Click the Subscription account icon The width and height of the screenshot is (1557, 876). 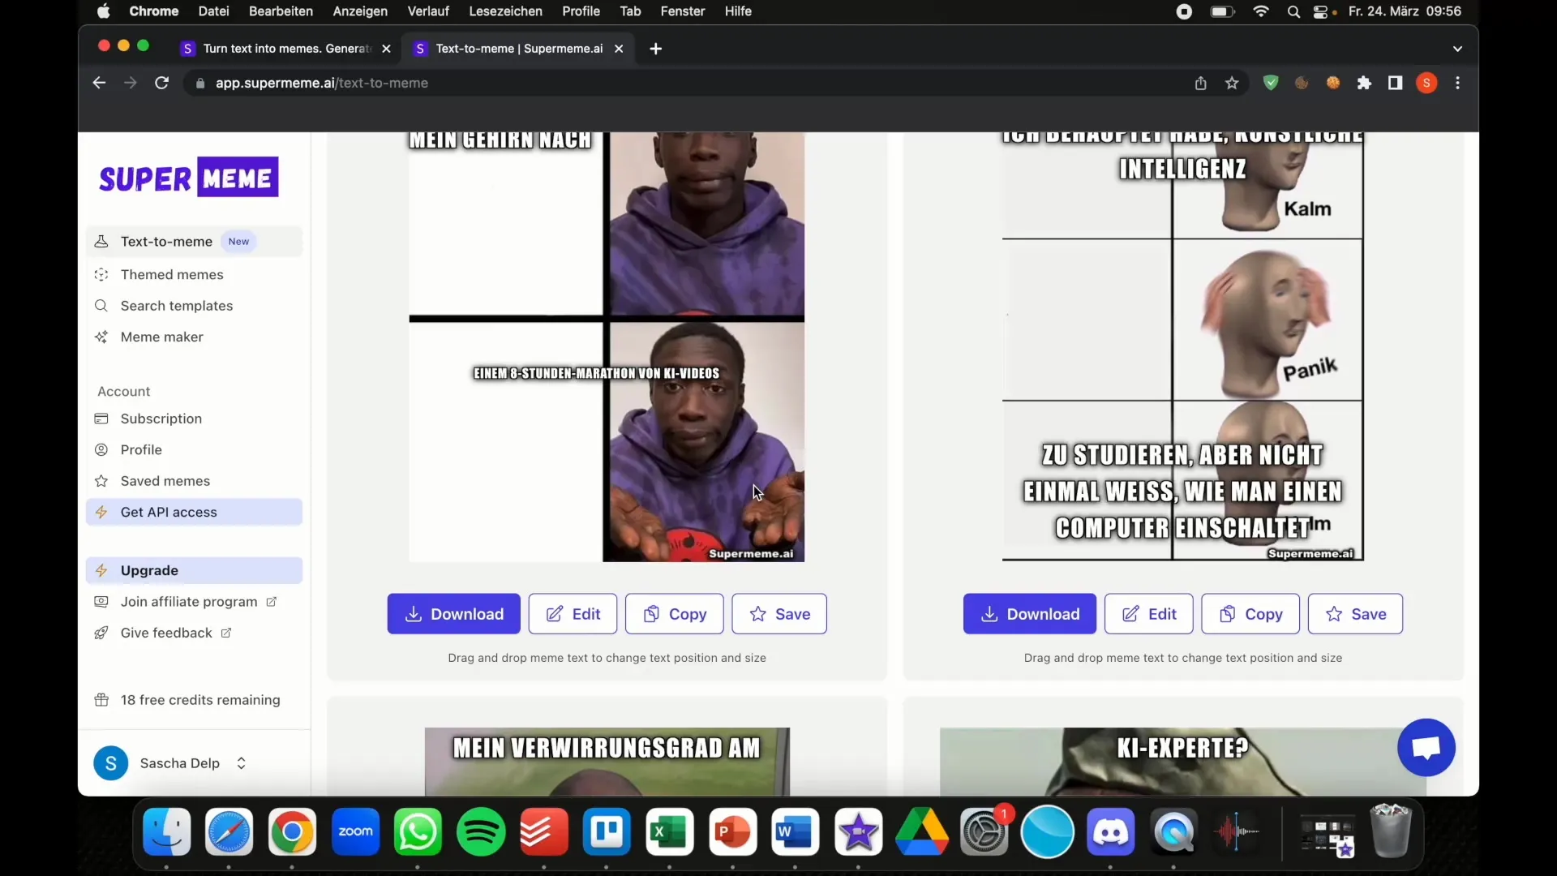[103, 417]
